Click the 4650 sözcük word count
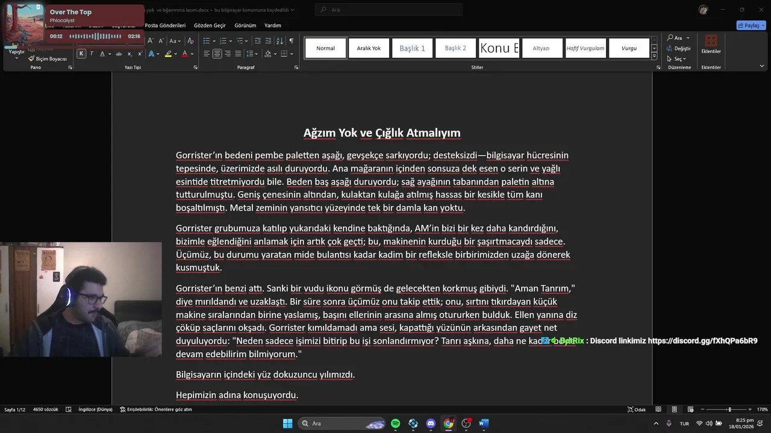This screenshot has height=433, width=771. point(46,410)
